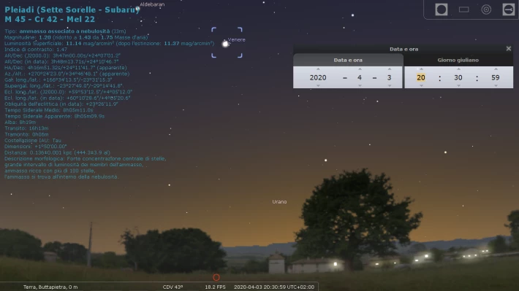Close the Data e ora dialog
Screen dimensions: 519x291
(509, 49)
